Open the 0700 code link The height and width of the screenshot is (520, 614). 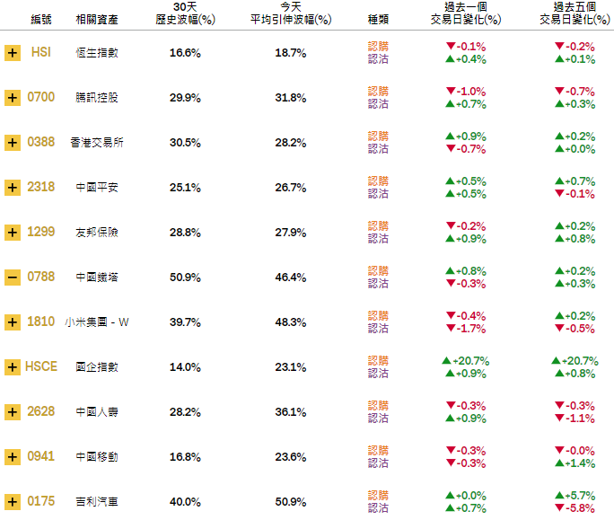(x=41, y=97)
